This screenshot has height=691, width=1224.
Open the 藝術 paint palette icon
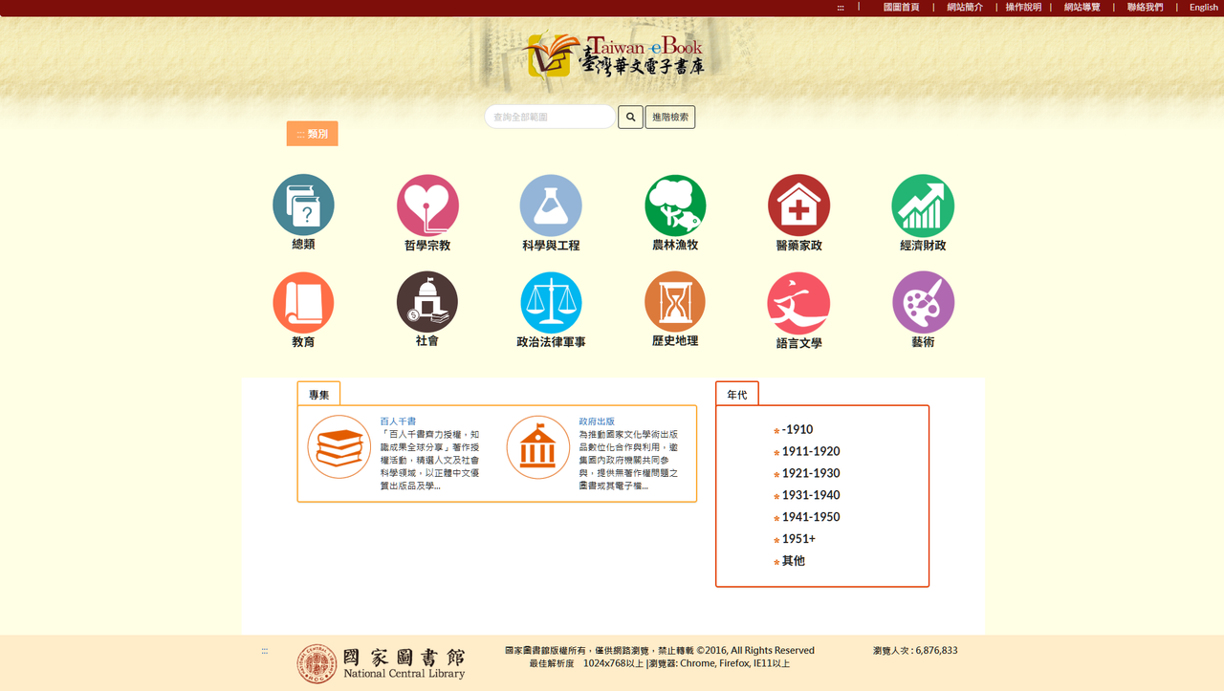point(923,302)
